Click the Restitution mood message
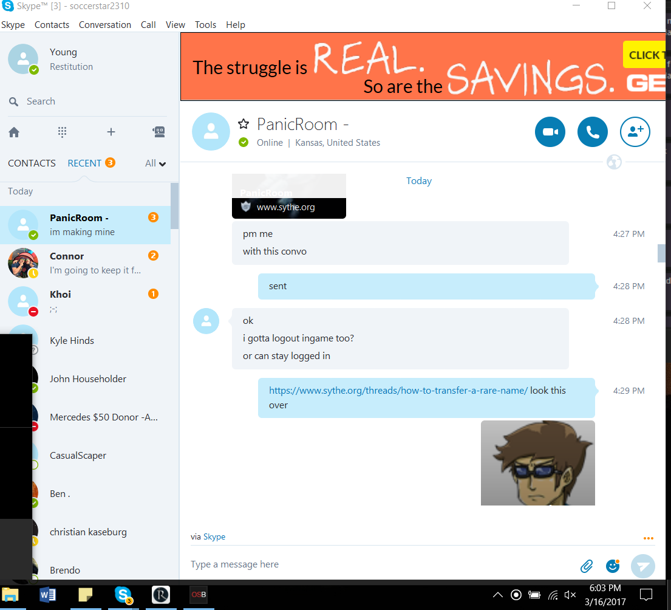The height and width of the screenshot is (610, 671). click(71, 67)
